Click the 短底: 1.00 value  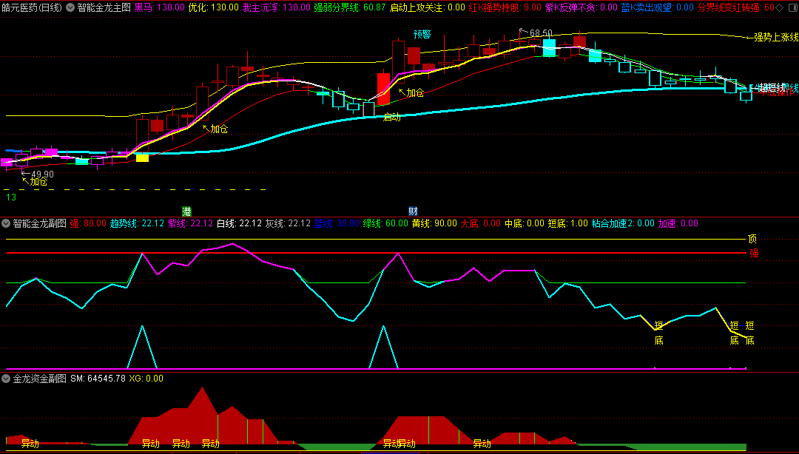tap(567, 223)
